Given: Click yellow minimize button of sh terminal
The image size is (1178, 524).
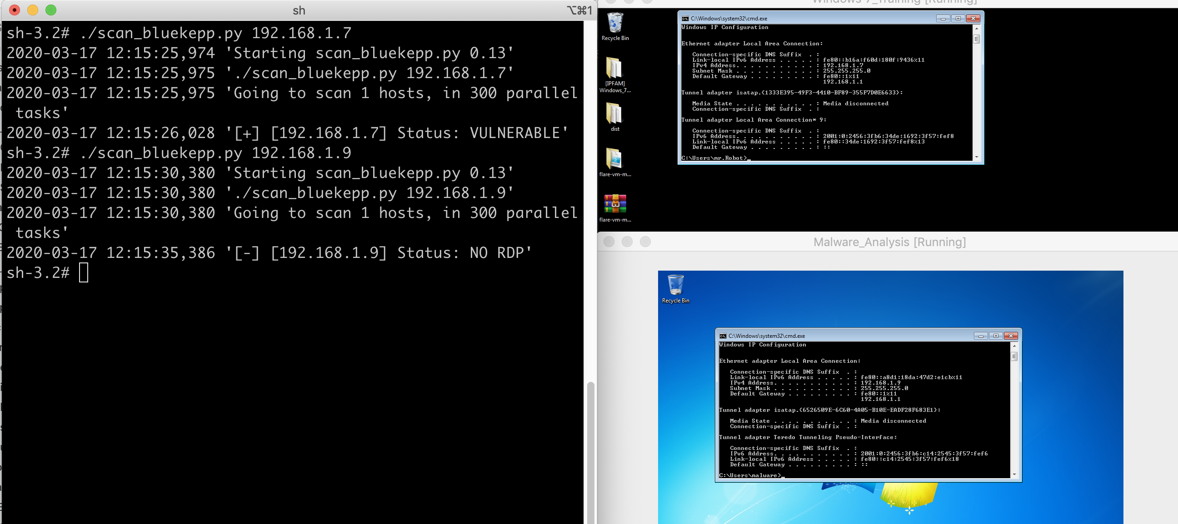Looking at the screenshot, I should [x=33, y=10].
